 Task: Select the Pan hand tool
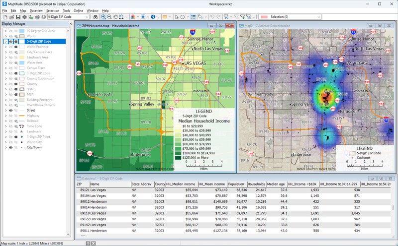115,17
